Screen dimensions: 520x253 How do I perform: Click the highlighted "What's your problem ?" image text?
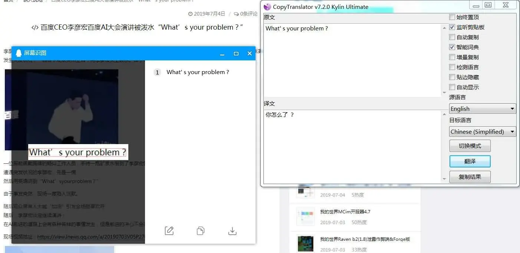coord(78,152)
